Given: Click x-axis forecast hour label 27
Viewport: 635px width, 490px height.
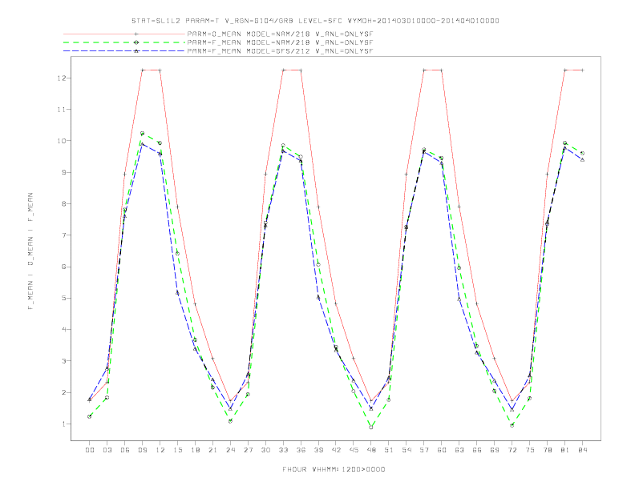Looking at the screenshot, I should click(248, 450).
